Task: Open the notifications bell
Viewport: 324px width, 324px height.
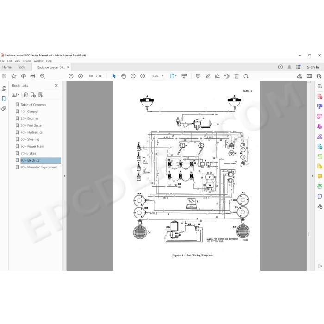Action: click(x=289, y=67)
